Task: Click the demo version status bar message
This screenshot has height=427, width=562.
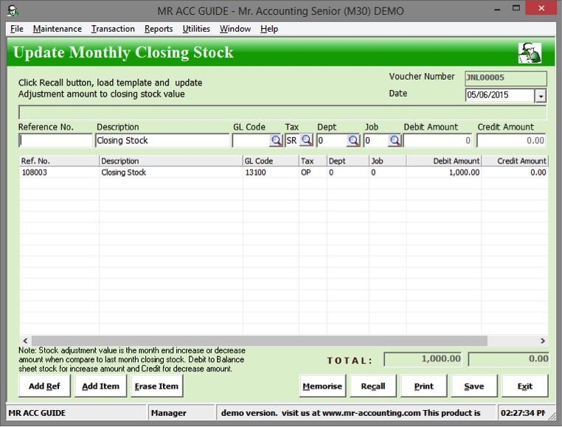Action: click(355, 413)
